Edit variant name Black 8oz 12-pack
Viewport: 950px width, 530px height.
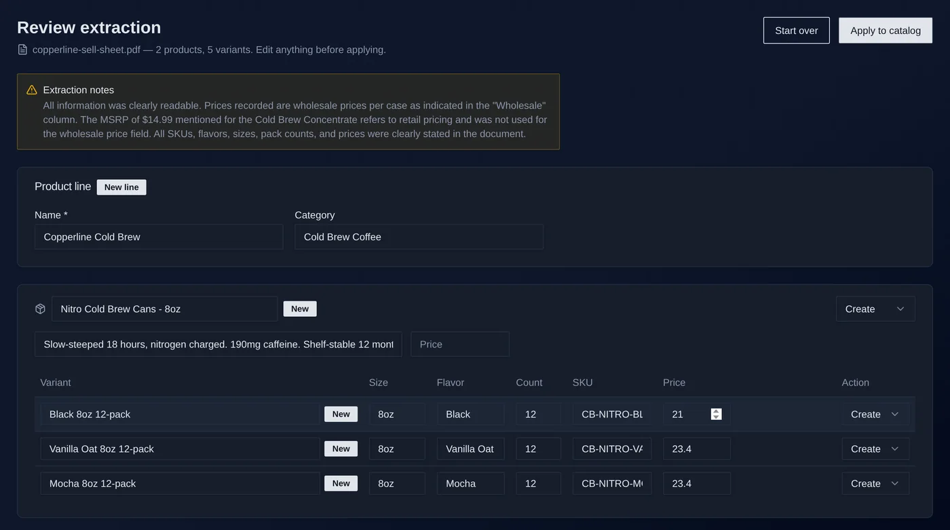coord(180,414)
